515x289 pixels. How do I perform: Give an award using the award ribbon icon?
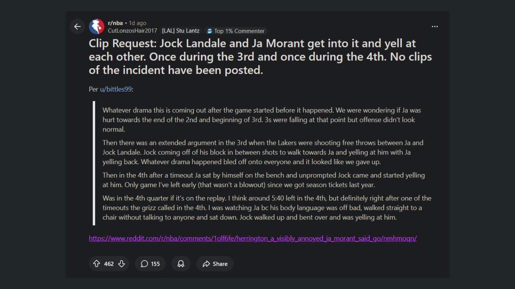[x=181, y=264]
